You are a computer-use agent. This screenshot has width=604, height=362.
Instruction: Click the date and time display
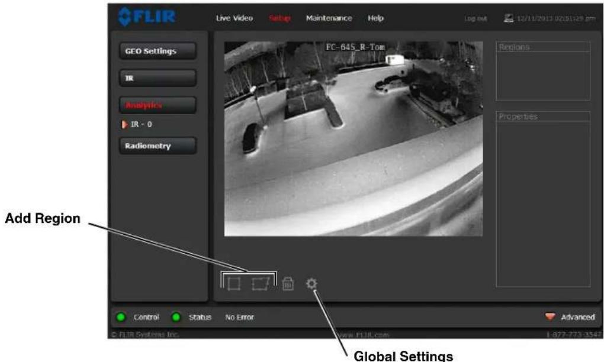pyautogui.click(x=556, y=18)
